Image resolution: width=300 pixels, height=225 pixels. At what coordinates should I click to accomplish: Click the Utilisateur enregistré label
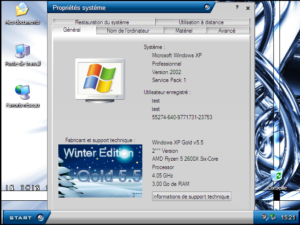pos(167,92)
